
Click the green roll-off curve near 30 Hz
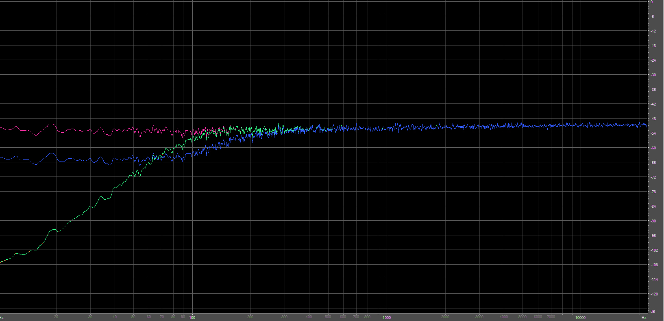click(x=90, y=207)
